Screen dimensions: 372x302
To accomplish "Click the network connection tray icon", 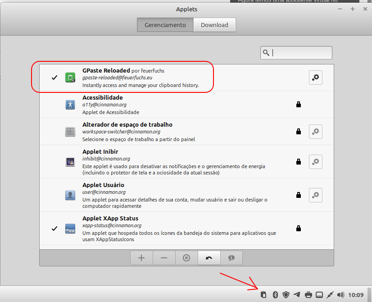I will 330,295.
